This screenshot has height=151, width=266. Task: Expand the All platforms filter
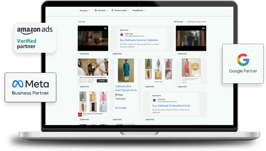pyautogui.click(x=139, y=11)
